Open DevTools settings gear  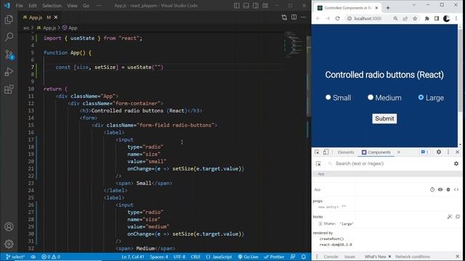439,152
